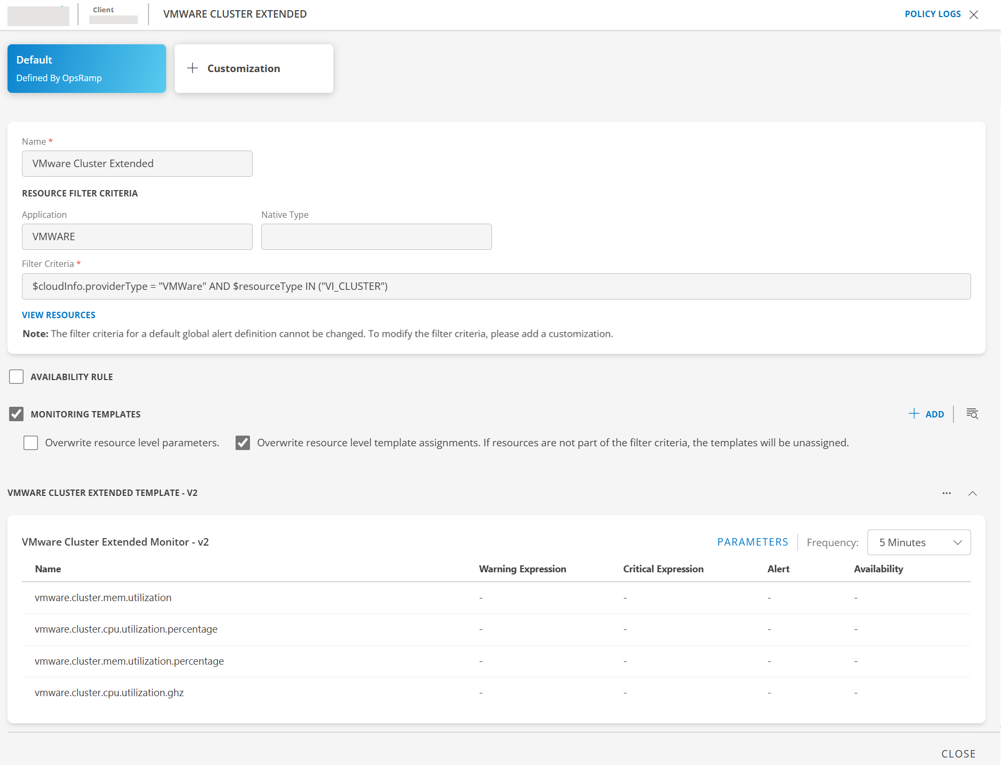
Task: Open the Parameters link for monitor
Action: coord(752,542)
